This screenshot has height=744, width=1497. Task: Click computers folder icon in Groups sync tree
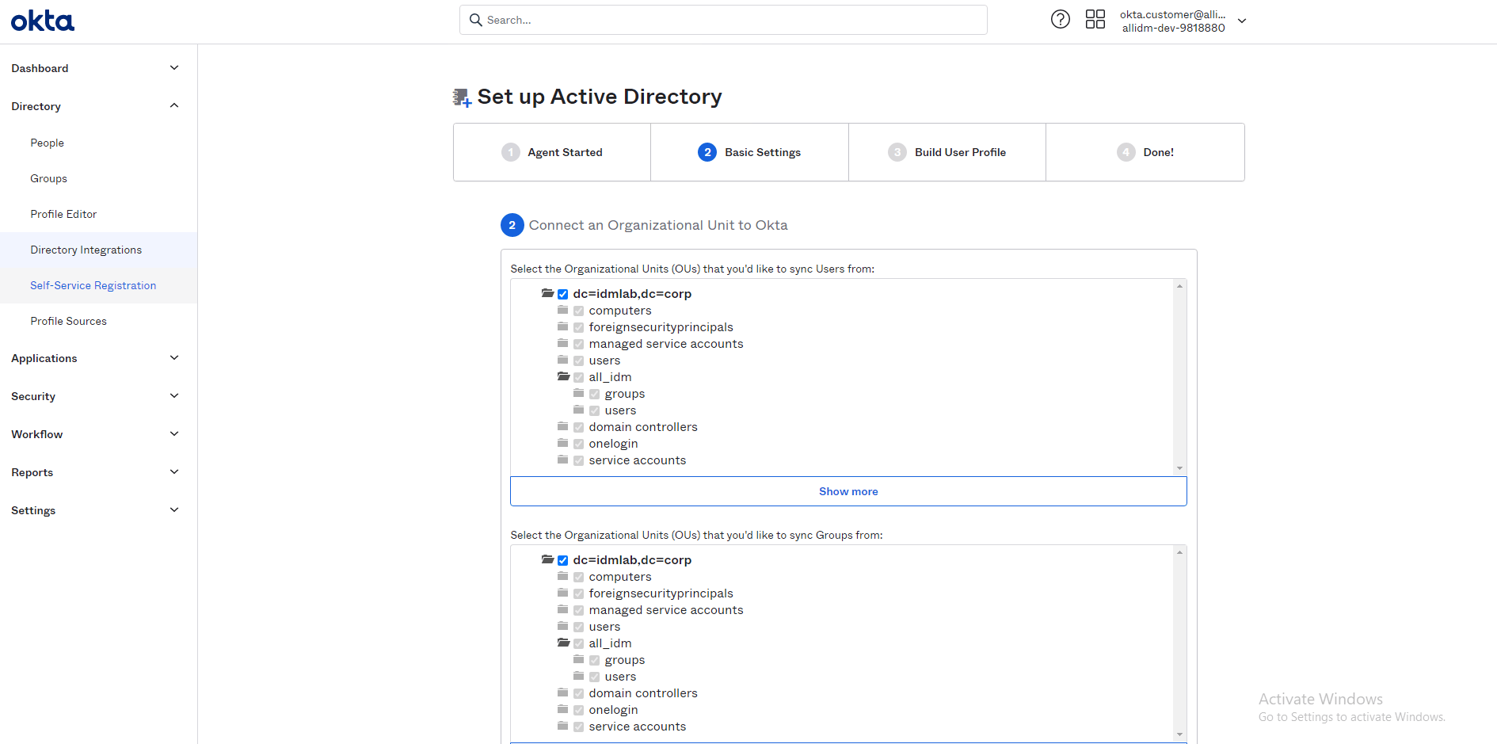[x=562, y=576]
